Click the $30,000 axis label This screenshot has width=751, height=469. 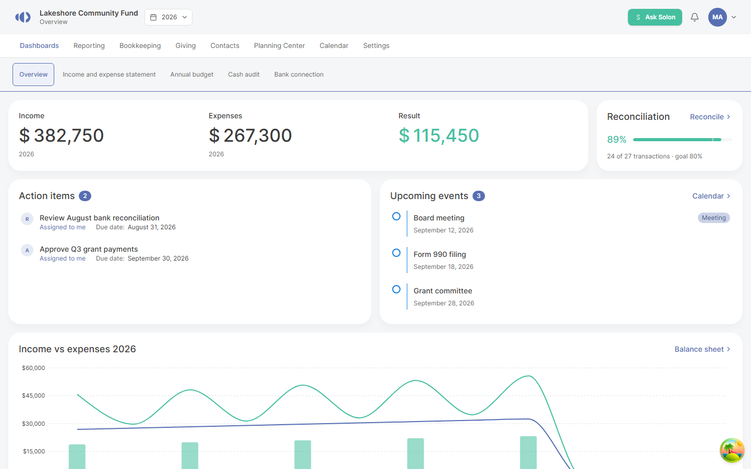[x=33, y=424]
